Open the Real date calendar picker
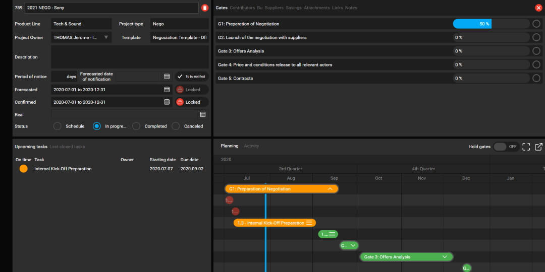The image size is (545, 272). pyautogui.click(x=203, y=114)
